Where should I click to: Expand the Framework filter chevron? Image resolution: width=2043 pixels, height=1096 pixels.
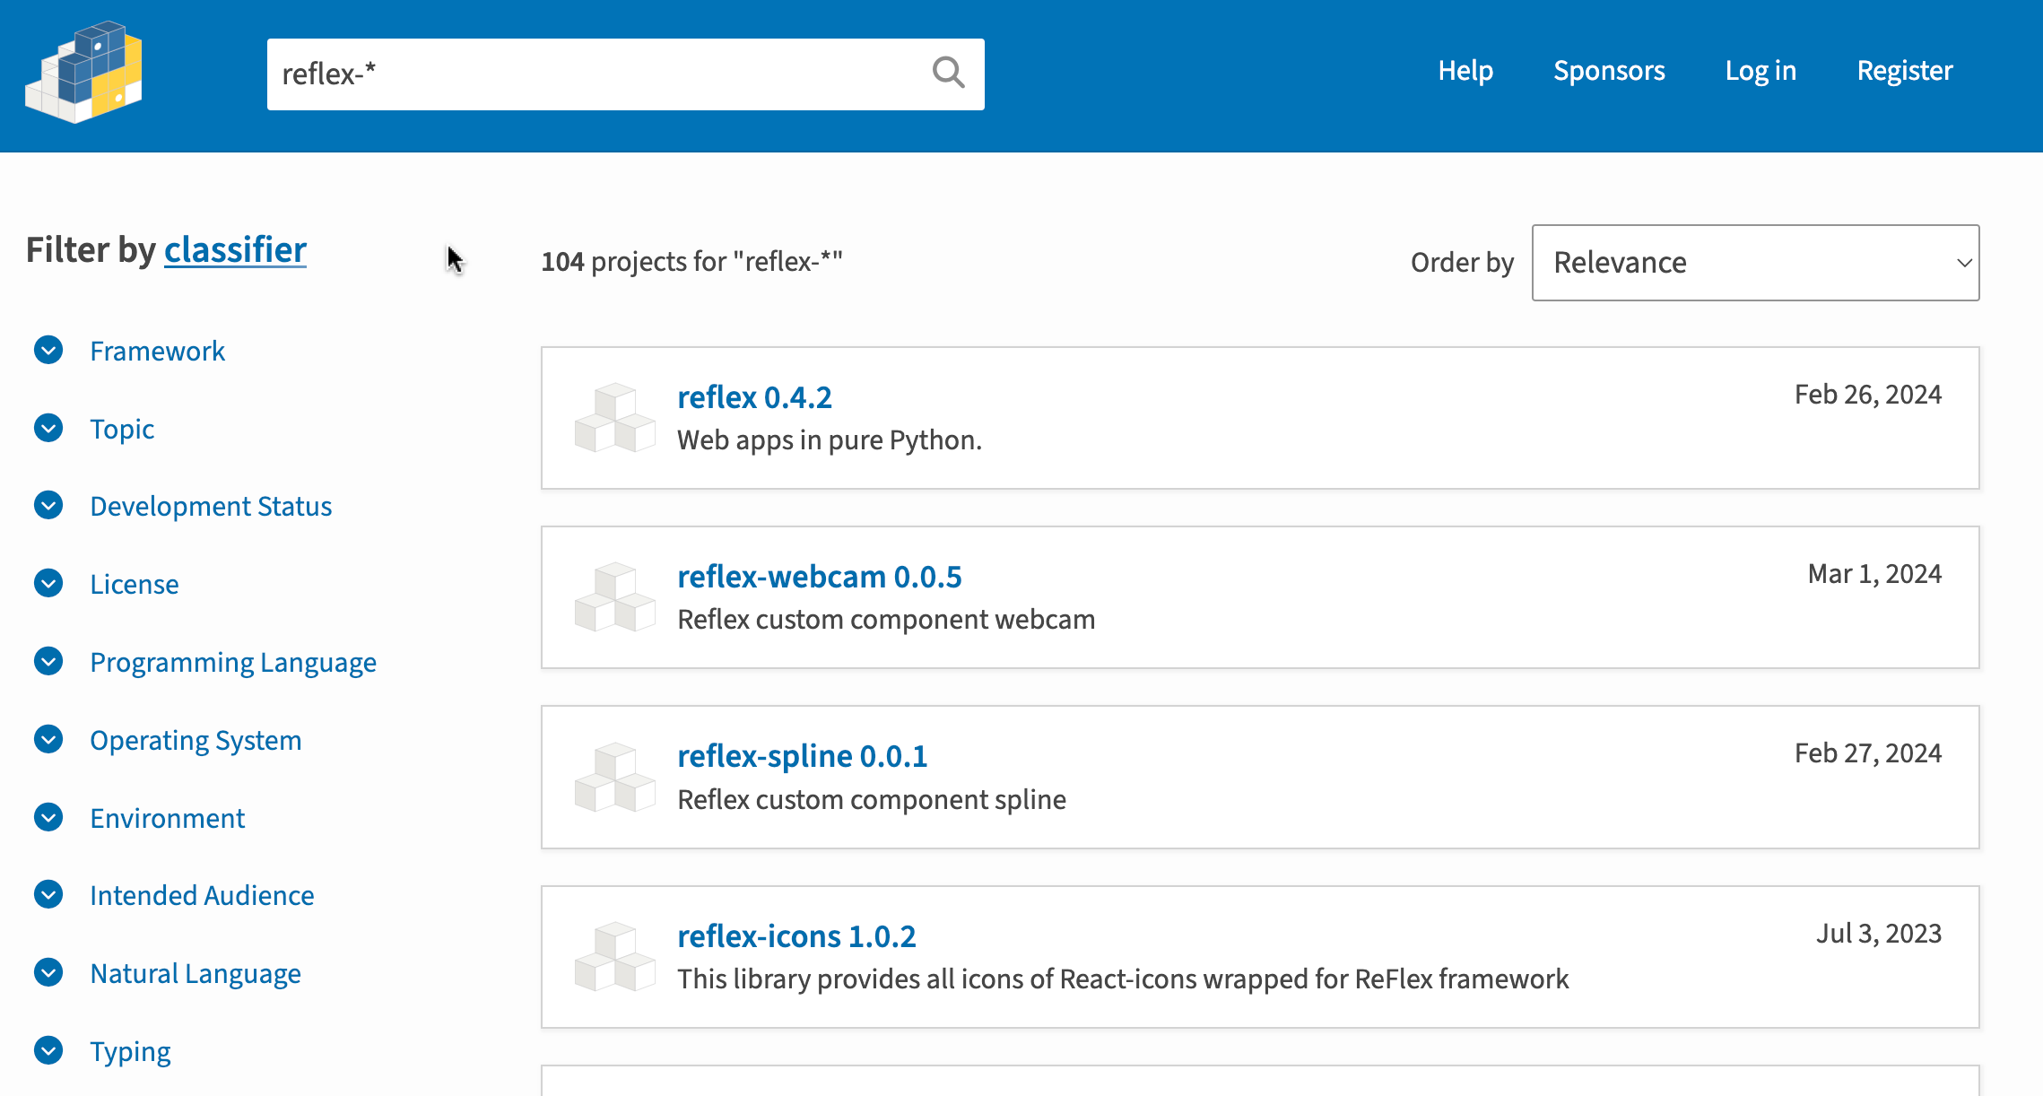tap(48, 350)
